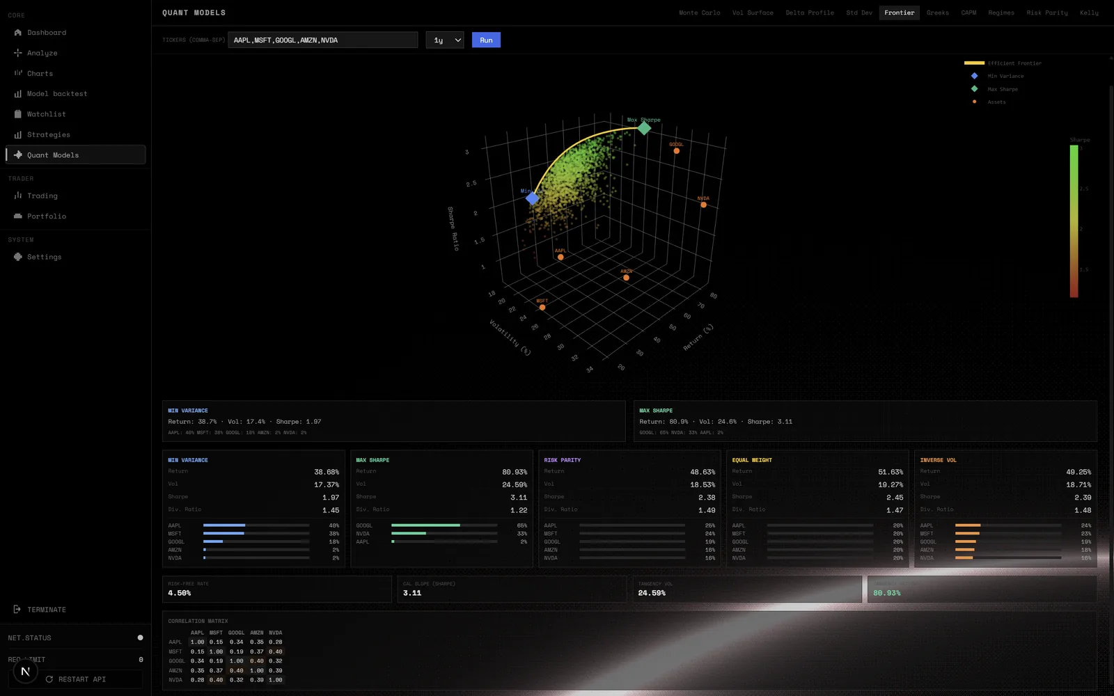Click the Terminate logout icon
The height and width of the screenshot is (696, 1114).
[17, 610]
